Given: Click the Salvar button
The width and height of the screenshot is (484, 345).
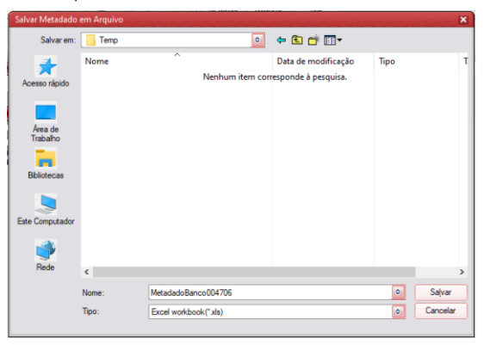Looking at the screenshot, I should [441, 292].
